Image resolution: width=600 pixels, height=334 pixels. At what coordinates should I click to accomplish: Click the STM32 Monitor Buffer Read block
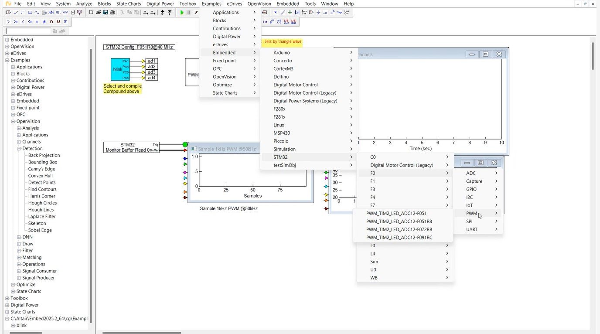[132, 147]
